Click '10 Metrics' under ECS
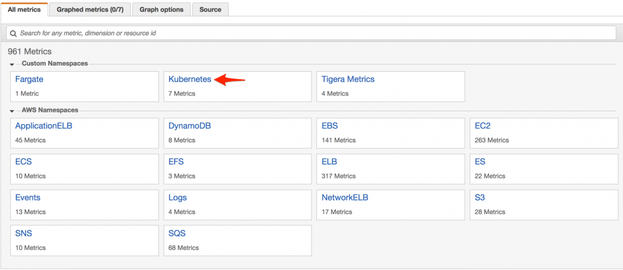 pos(30,176)
